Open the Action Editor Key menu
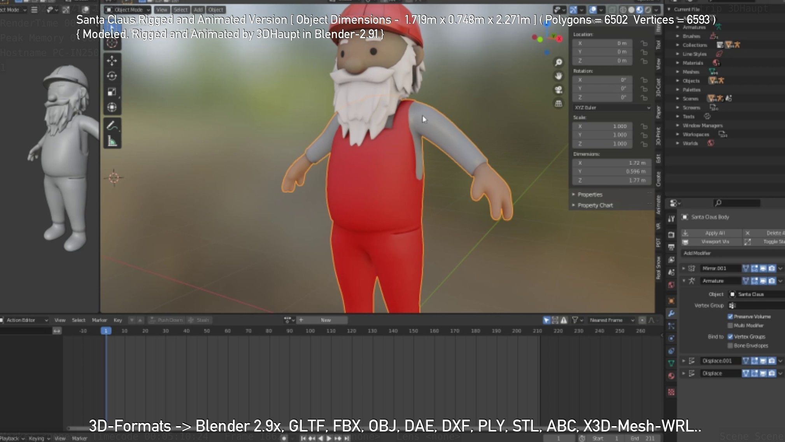Viewport: 785px width, 442px height. [x=118, y=320]
